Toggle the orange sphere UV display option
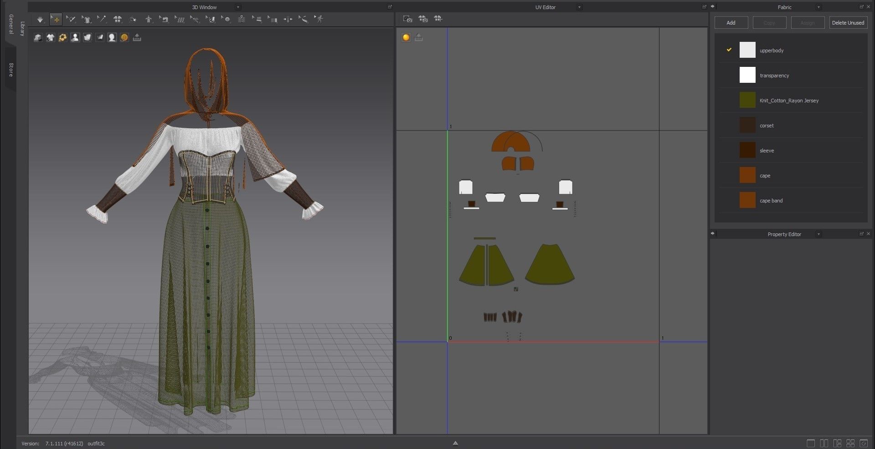875x449 pixels. (x=406, y=37)
